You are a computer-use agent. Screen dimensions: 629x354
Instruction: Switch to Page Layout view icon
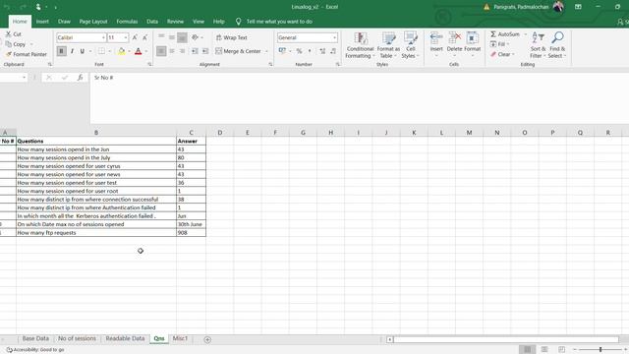[544, 350]
